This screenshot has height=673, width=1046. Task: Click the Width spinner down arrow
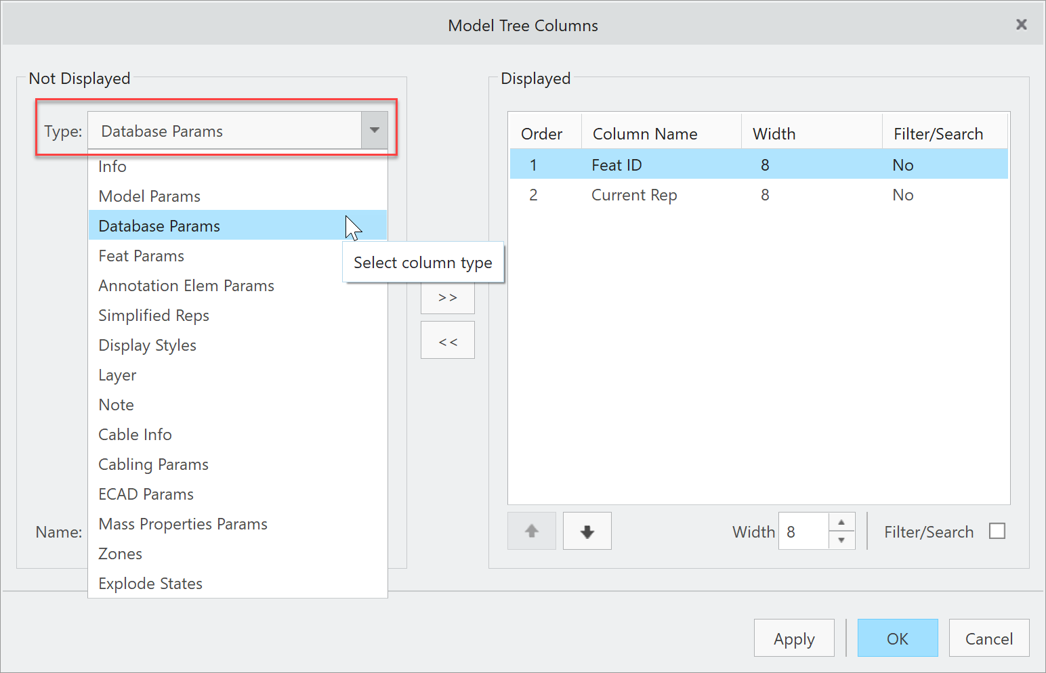click(x=841, y=539)
